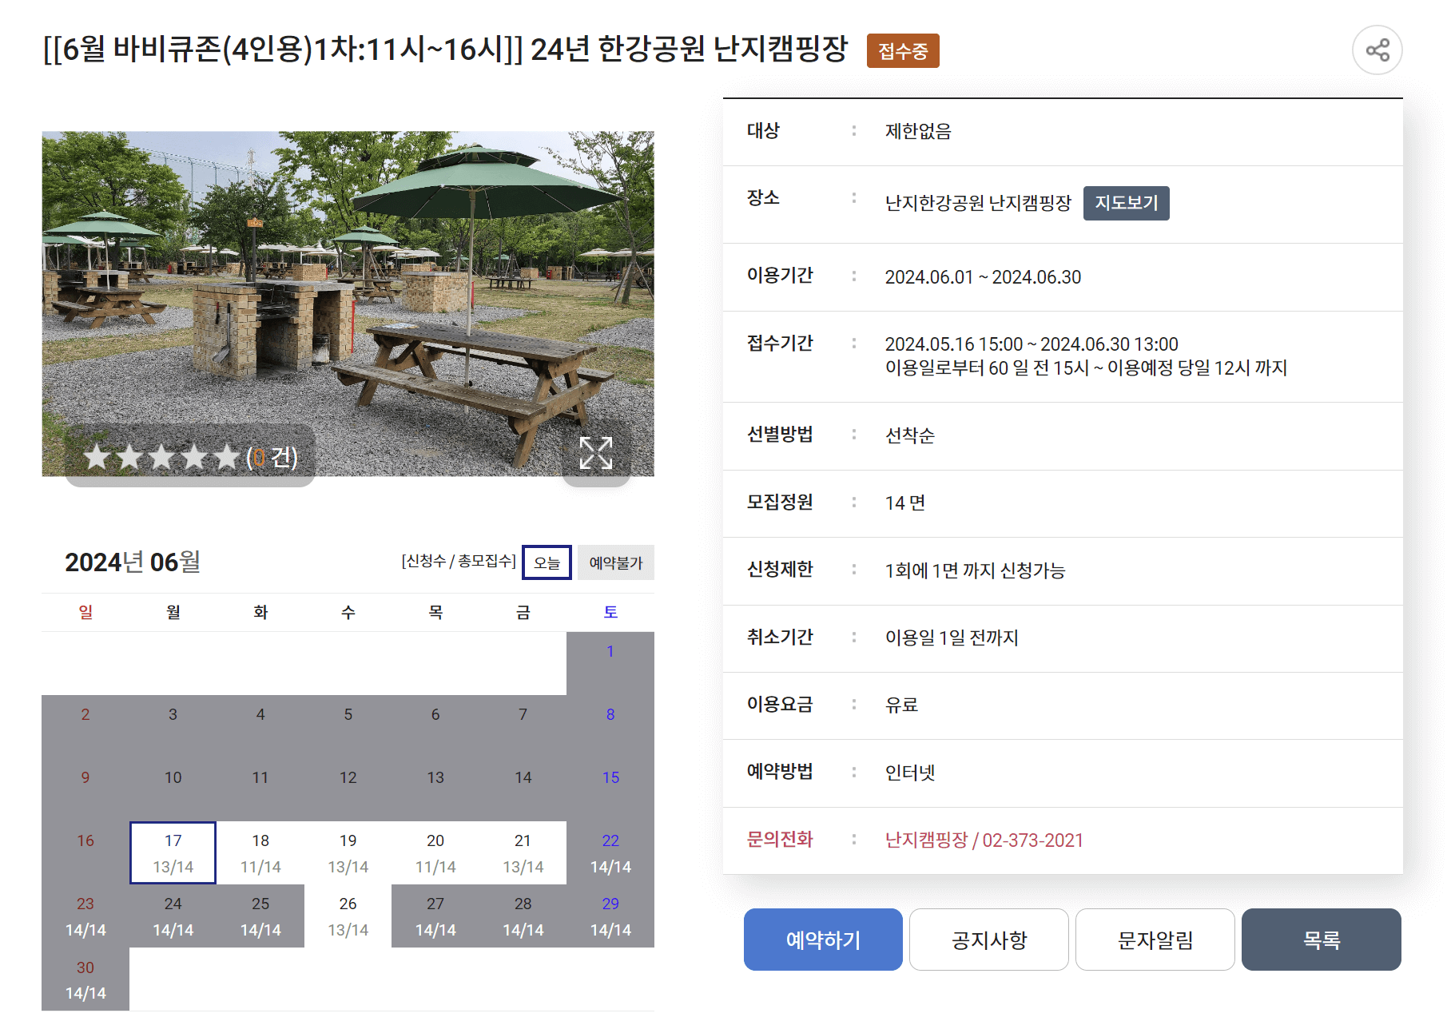Viewport: 1447px width, 1033px height.
Task: Select June 17 on the calendar
Action: (173, 852)
